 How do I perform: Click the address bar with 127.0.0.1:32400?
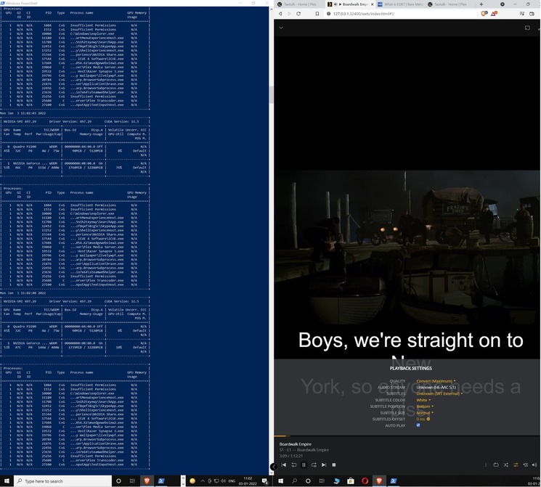click(400, 14)
